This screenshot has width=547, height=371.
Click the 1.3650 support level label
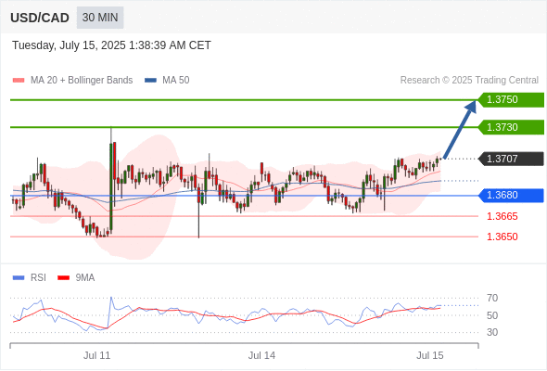point(502,237)
